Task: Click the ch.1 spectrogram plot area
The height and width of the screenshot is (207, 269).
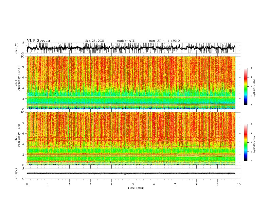Action: pyautogui.click(x=131, y=83)
